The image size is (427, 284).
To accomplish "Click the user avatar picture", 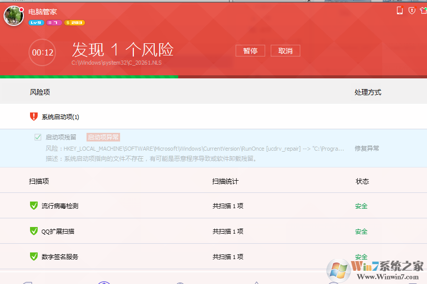I will coord(14,16).
